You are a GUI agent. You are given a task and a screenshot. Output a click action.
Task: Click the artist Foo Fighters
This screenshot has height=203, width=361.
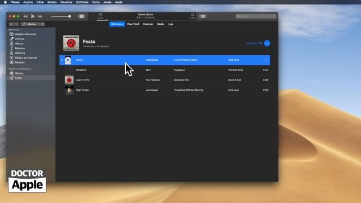[153, 80]
